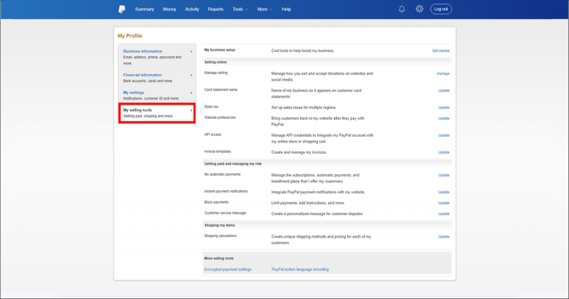The height and width of the screenshot is (299, 569).
Task: Click the Shipping my items header
Action: (219, 225)
